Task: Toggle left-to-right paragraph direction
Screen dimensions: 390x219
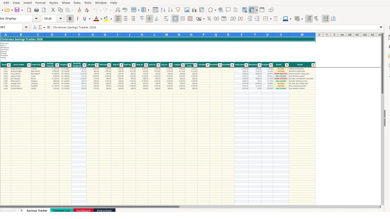Action: coord(309,19)
